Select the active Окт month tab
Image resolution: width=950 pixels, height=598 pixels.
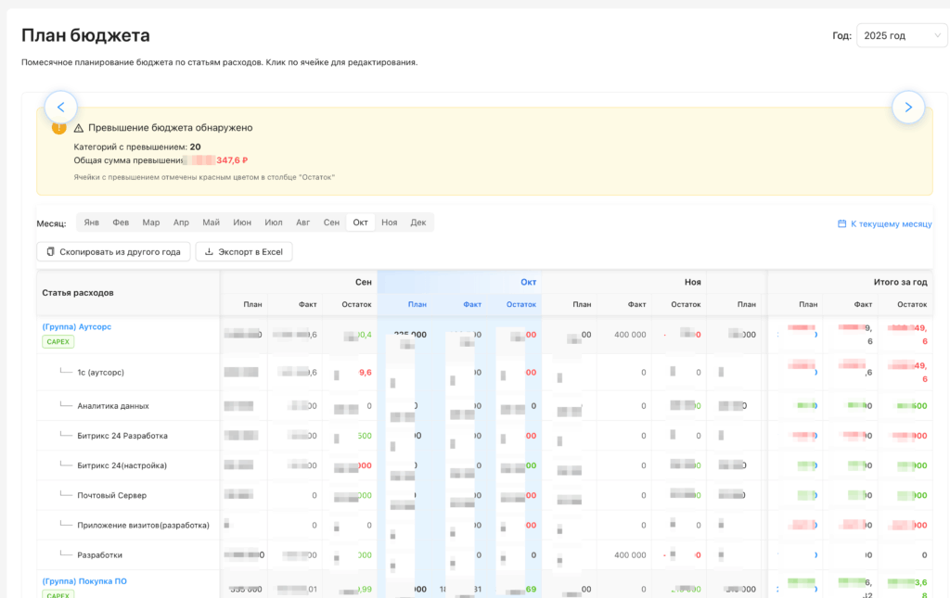click(361, 223)
